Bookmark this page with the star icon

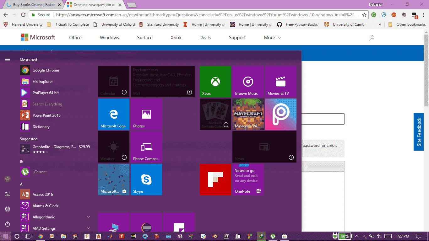coord(364,15)
